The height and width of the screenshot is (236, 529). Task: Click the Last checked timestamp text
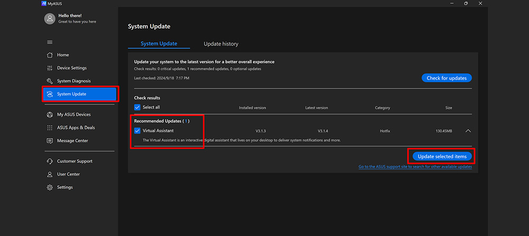(161, 78)
